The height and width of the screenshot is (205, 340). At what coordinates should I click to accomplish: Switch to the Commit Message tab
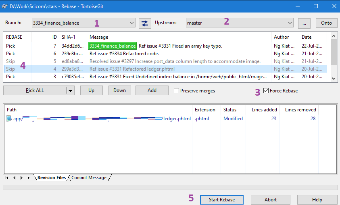(89, 178)
